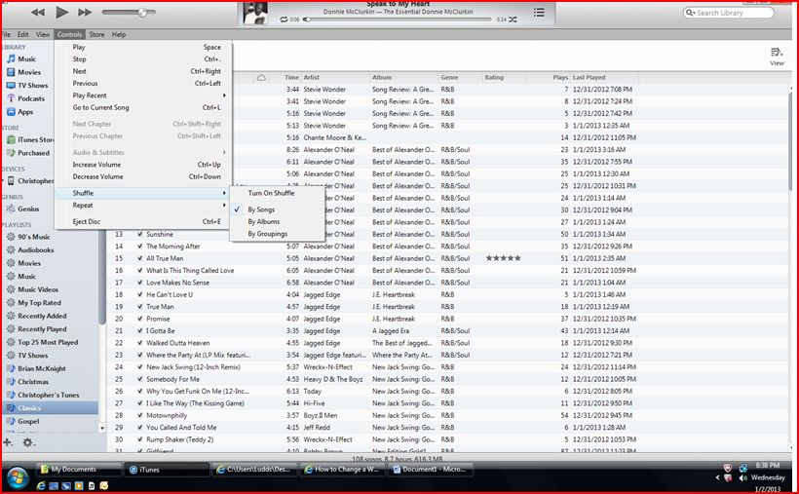Viewport: 799px width, 494px height.
Task: Expand the Shuffle submenu arrow
Action: click(224, 193)
